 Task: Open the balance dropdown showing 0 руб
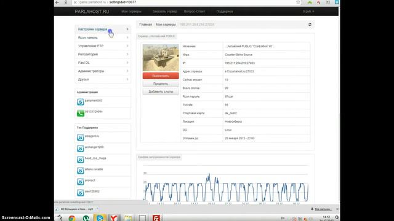(x=308, y=12)
